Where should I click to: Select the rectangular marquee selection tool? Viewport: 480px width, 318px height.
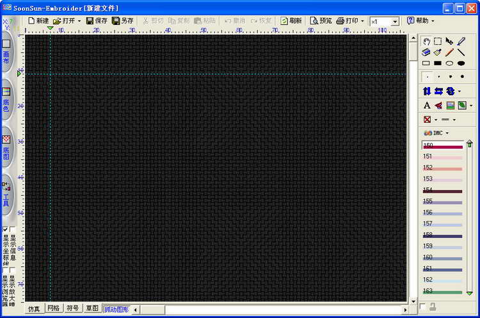tap(438, 42)
